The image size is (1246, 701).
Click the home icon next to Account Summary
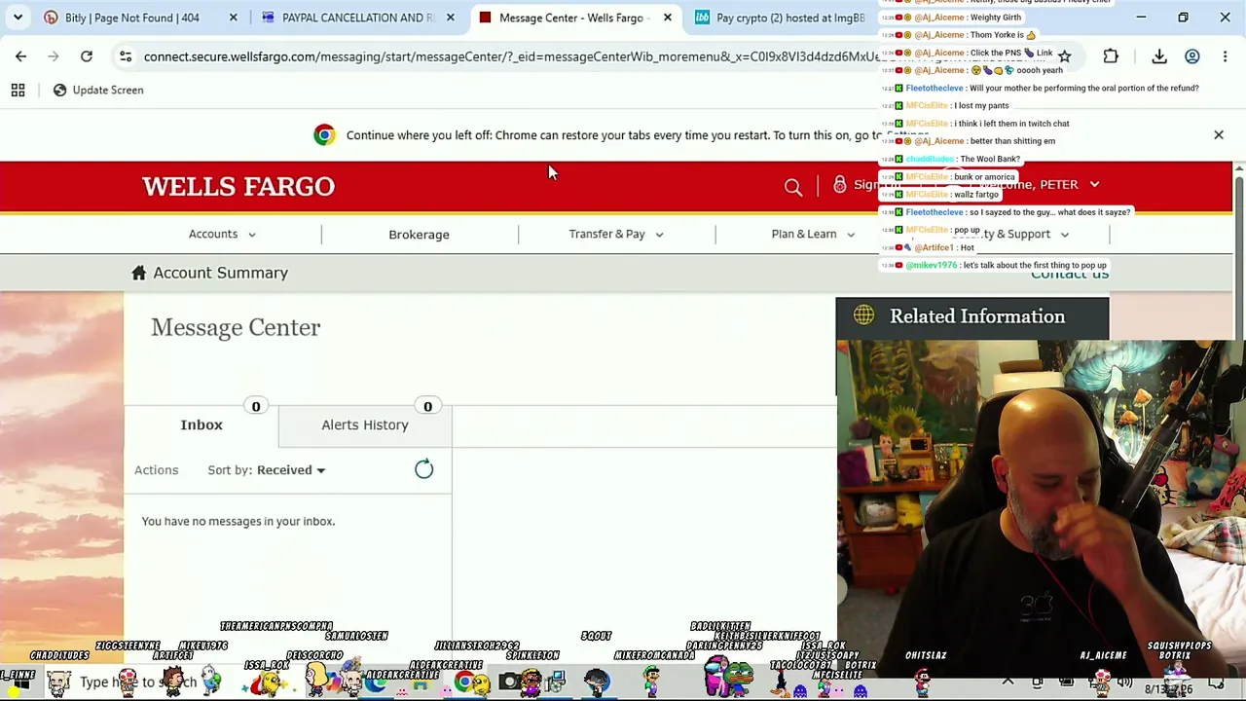pos(139,273)
